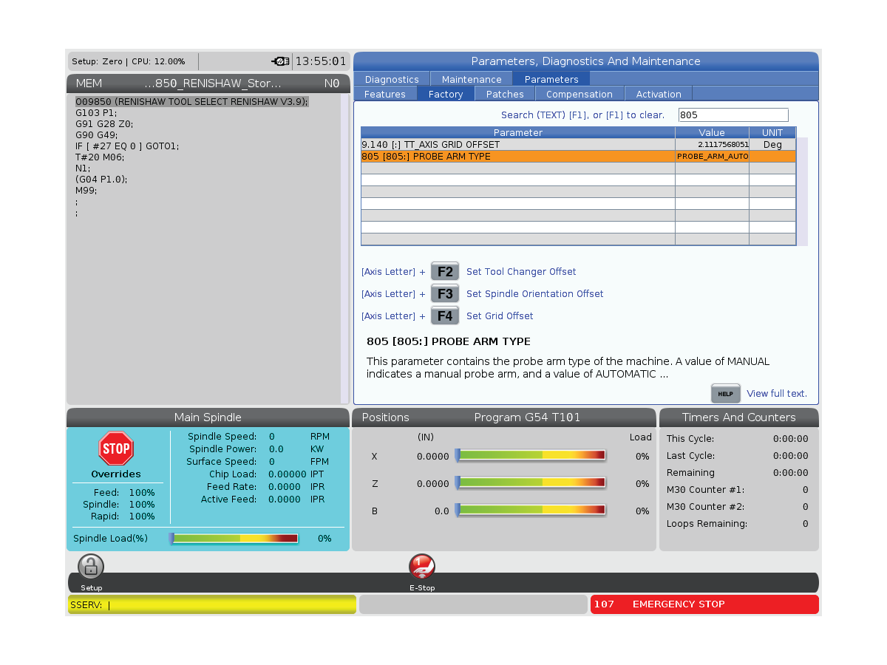Click the 13:55:01 clock display
887x665 pixels.
321,61
